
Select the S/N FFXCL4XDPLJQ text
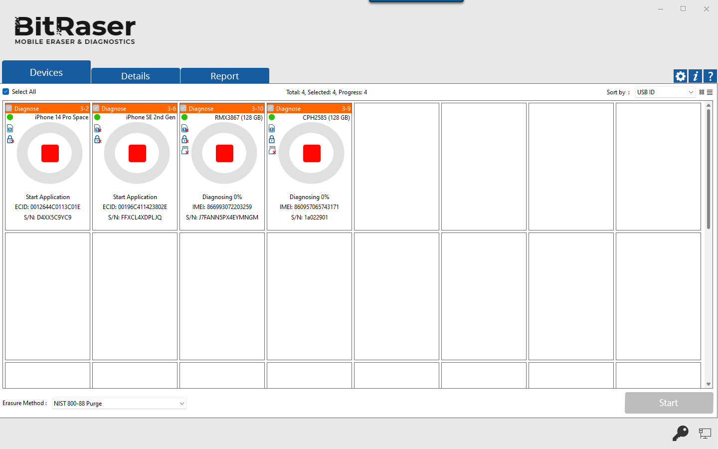[135, 218]
